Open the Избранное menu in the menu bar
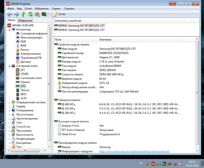The height and width of the screenshot is (168, 204). pos(42,9)
